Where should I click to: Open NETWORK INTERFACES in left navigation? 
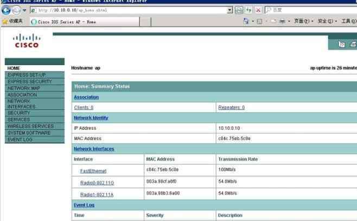click(x=35, y=104)
